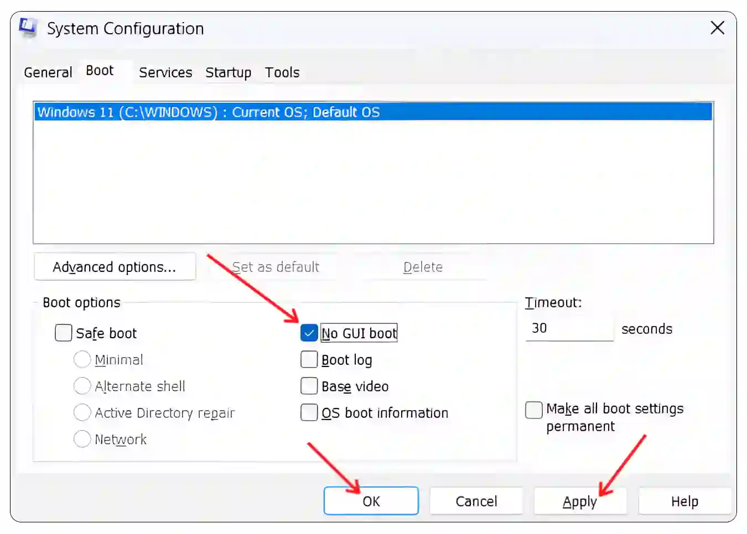Select Active Directory repair radio option
Image resolution: width=747 pixels, height=534 pixels.
[x=82, y=412]
